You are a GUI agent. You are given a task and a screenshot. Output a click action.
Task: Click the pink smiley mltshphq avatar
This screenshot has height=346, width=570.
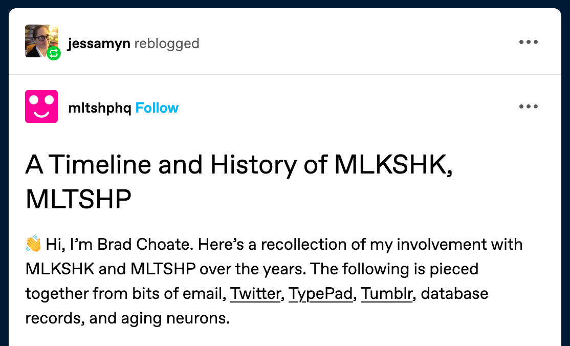41,106
